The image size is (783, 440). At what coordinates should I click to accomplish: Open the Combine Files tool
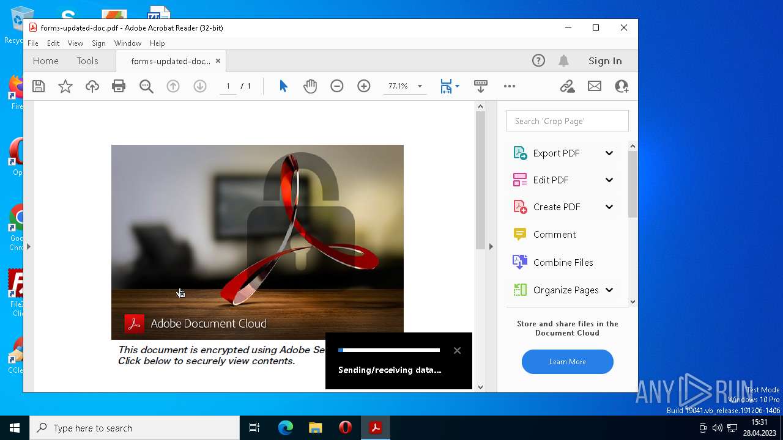coord(563,263)
